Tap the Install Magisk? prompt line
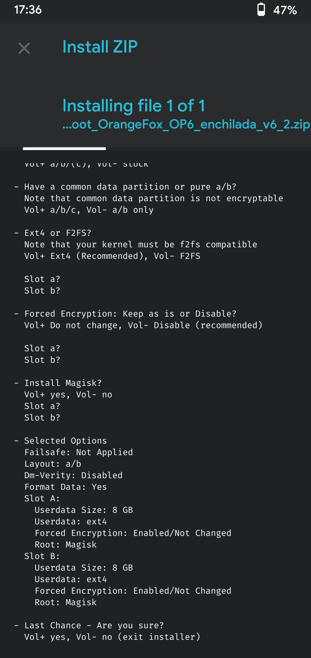Screen dimensions: 311x658 [63, 383]
